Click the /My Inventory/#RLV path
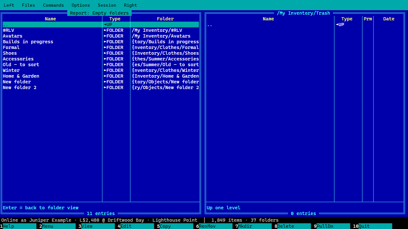The height and width of the screenshot is (229, 408). pos(157,30)
